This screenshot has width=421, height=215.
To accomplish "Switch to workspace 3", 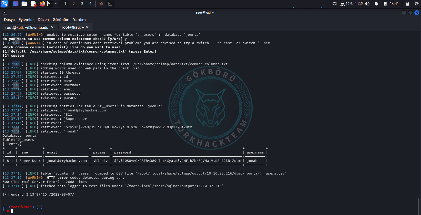I will (x=82, y=4).
